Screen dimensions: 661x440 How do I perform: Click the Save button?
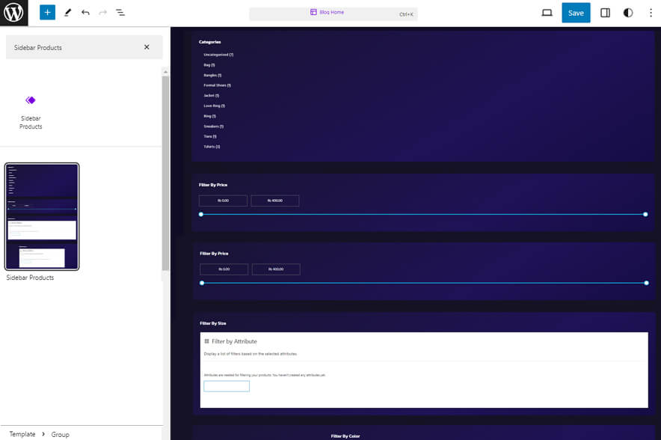click(576, 13)
